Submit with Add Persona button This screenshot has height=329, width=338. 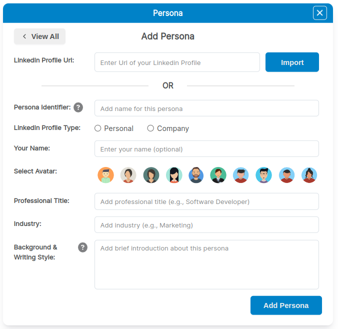pos(286,305)
